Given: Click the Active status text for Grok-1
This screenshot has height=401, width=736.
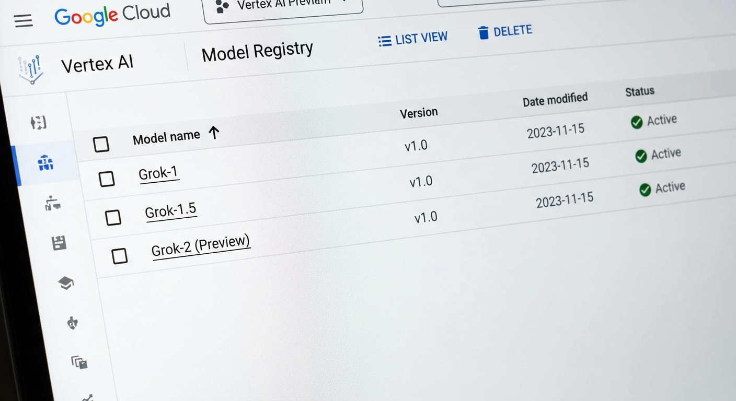Looking at the screenshot, I should click(662, 120).
